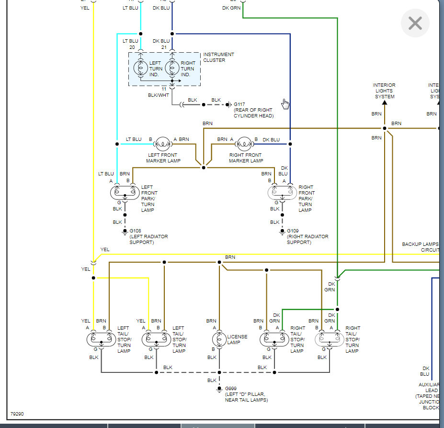Close the wiring diagram viewer
The height and width of the screenshot is (428, 444).
point(415,23)
